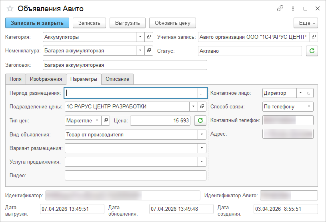Refresh the Статус with the green arrow

tap(312, 51)
